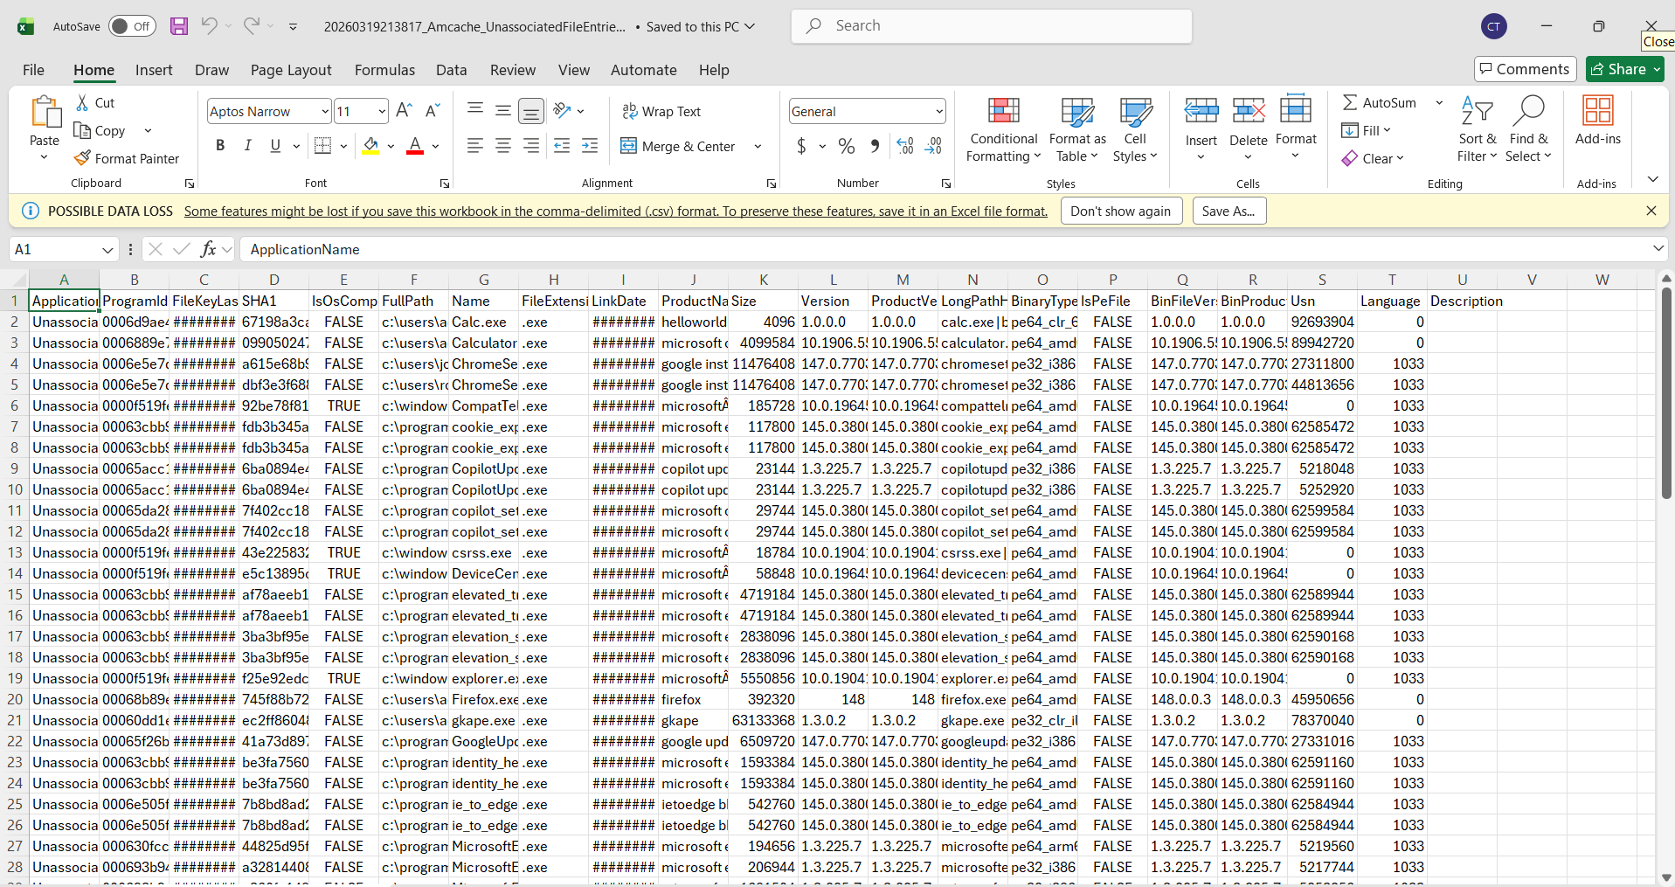Click the Don't show again button
1675x887 pixels.
1121,211
